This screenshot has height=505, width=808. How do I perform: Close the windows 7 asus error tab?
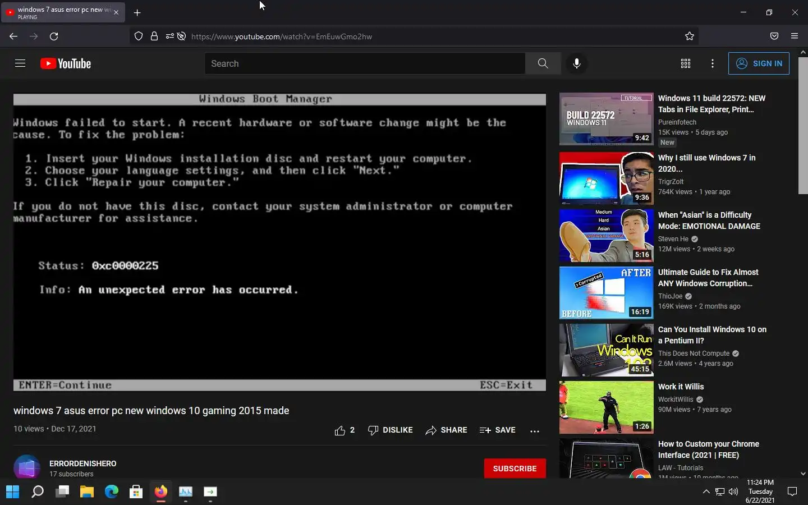coord(116,12)
